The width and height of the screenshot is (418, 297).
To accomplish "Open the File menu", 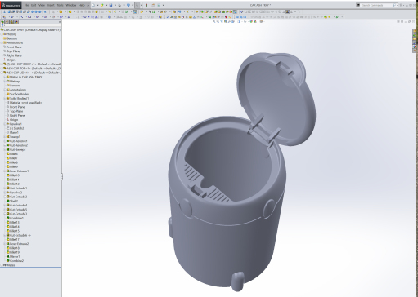I will pos(26,5).
